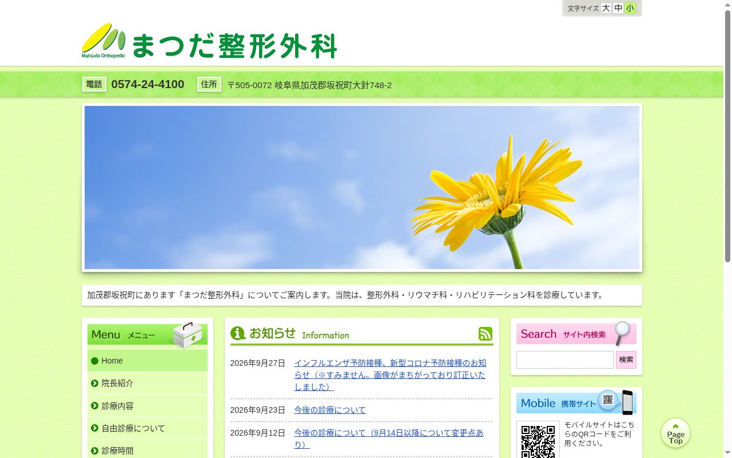Image resolution: width=732 pixels, height=458 pixels.
Task: Click the date 2026年9月12日
Action: tap(257, 433)
